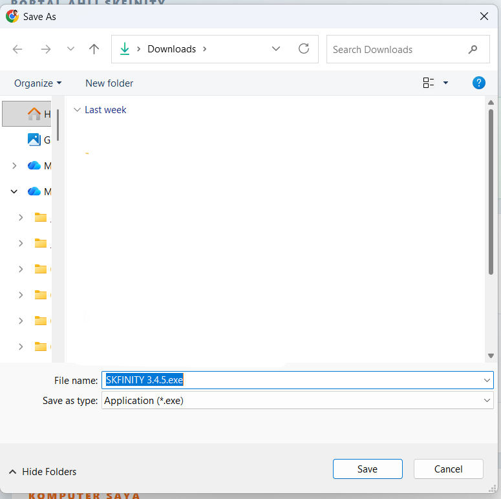This screenshot has width=501, height=499.
Task: Collapse the Last week group
Action: (x=77, y=110)
